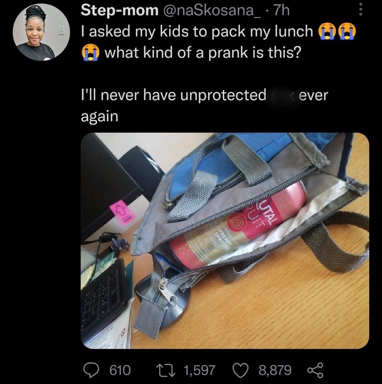
Task: Retweet using the retweet arrows icon
Action: 167,370
